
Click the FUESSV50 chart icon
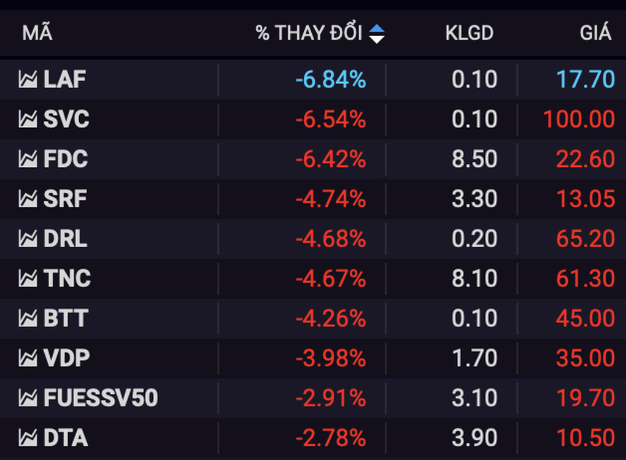coord(28,398)
